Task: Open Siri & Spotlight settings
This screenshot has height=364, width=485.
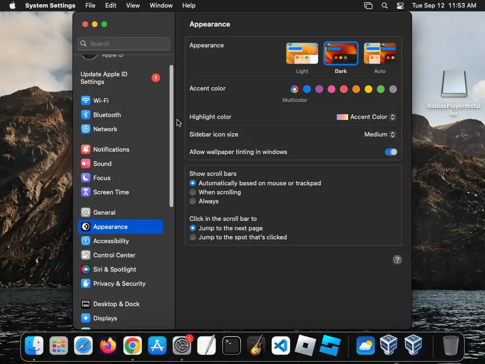Action: 120,270
